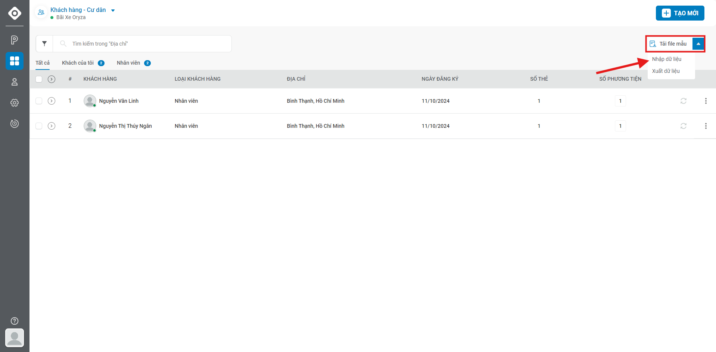Click the download template file icon
716x352 pixels.
pos(653,44)
